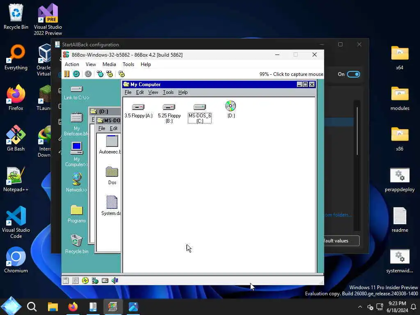This screenshot has width=420, height=315.
Task: Select Dos folder in MS-DOS window
Action: tap(112, 176)
